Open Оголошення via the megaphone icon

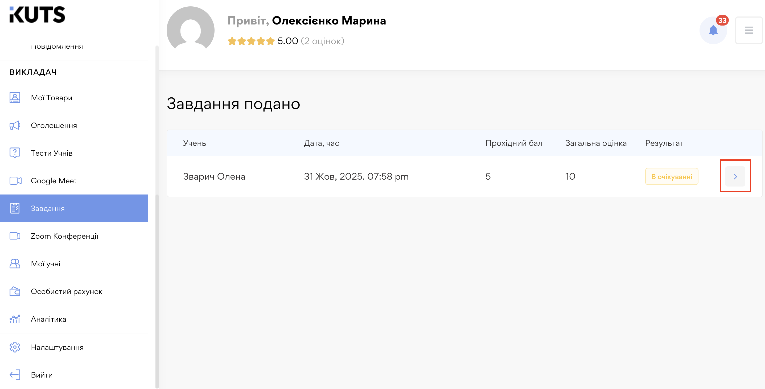(15, 125)
